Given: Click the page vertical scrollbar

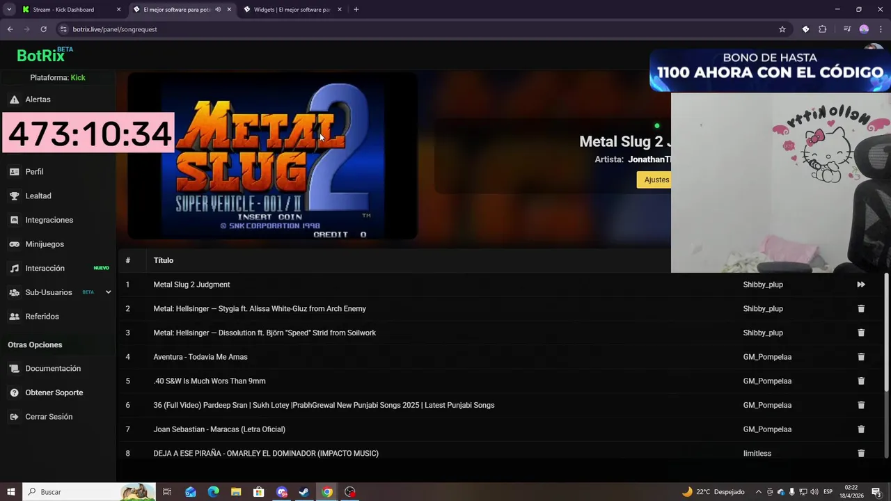Looking at the screenshot, I should (x=887, y=331).
